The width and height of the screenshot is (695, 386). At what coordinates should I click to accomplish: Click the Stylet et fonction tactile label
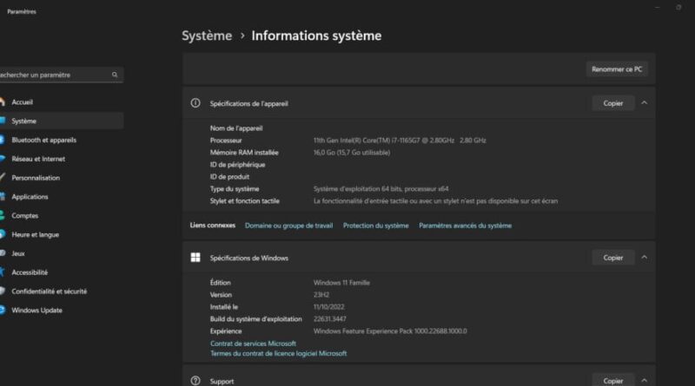click(x=245, y=201)
